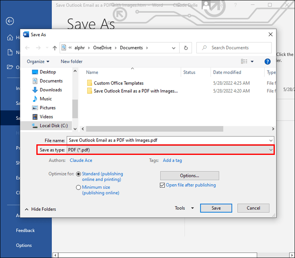Select Standard publishing online and printing option
This screenshot has height=258, width=295.
[x=78, y=174]
